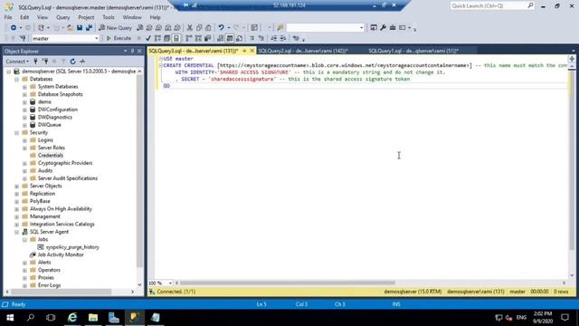Switch to the SQLQuery1.sql tab
579x326 pixels.
click(413, 51)
